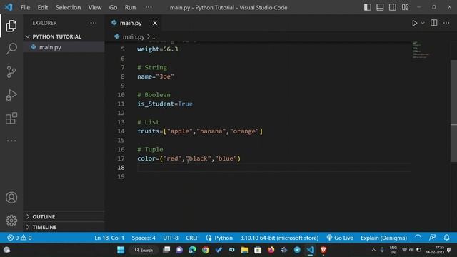
Task: Close the main.py tab
Action: (155, 23)
